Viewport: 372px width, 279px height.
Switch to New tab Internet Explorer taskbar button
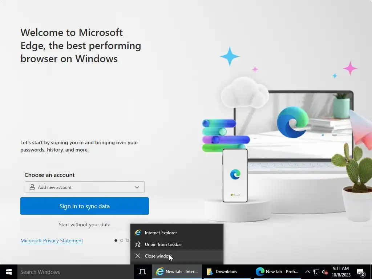tap(177, 272)
